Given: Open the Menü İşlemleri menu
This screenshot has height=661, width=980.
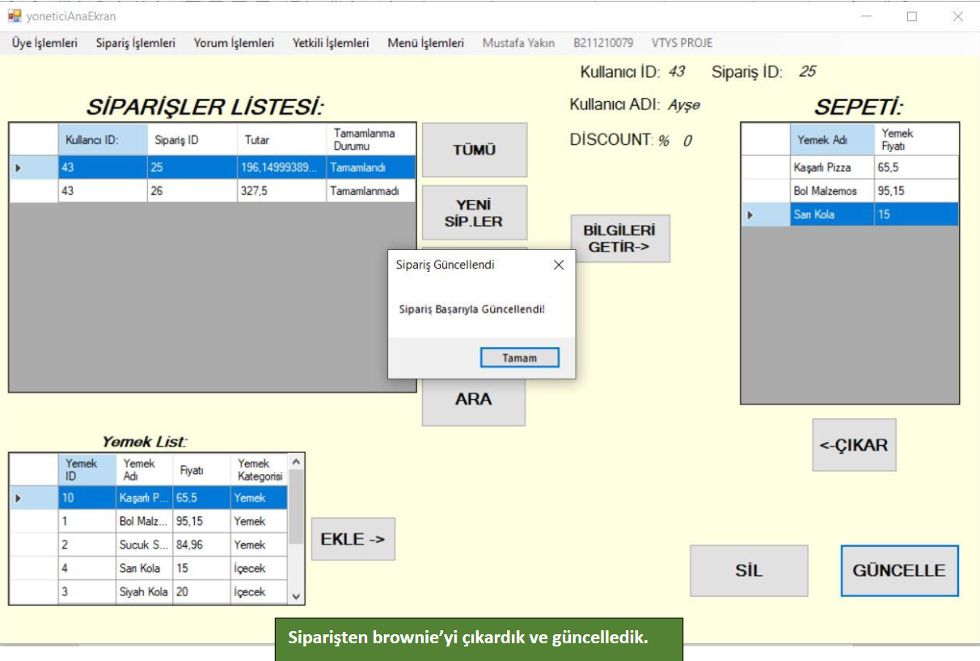Looking at the screenshot, I should click(425, 43).
